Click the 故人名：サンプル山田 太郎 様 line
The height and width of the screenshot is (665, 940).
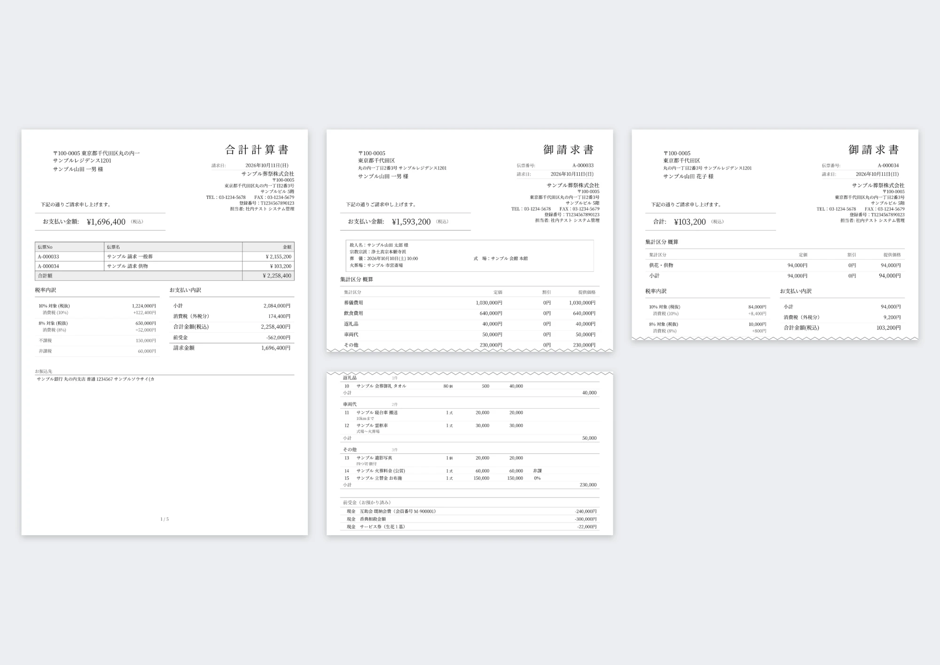pos(379,245)
